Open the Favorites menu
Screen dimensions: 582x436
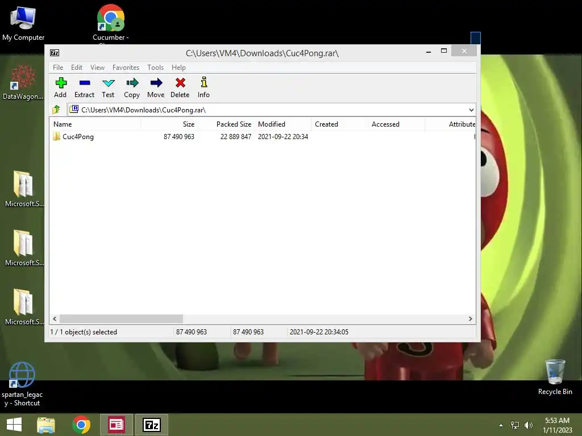126,68
